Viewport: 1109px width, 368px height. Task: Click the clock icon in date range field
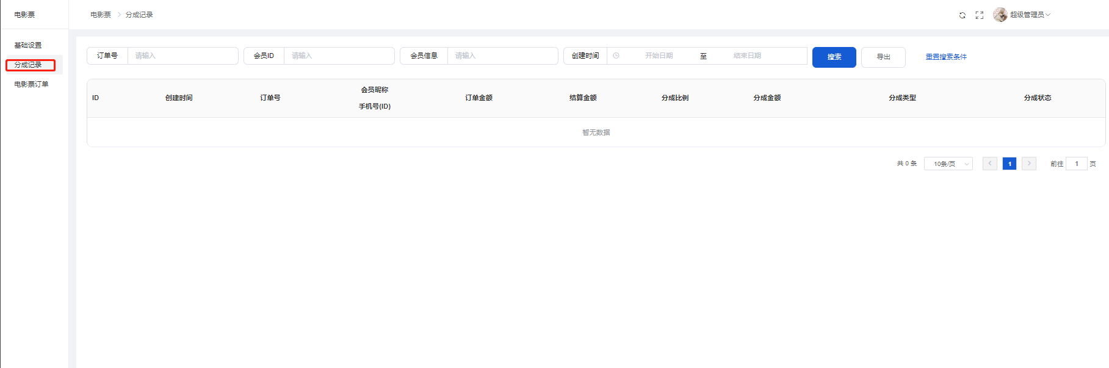tap(616, 56)
